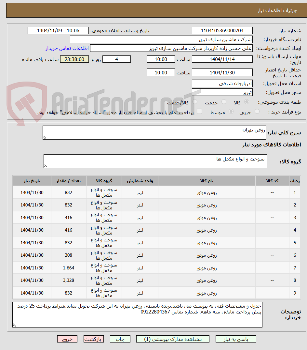Click the request creator field علی حسن زاده
307x350 pixels.
point(171,48)
